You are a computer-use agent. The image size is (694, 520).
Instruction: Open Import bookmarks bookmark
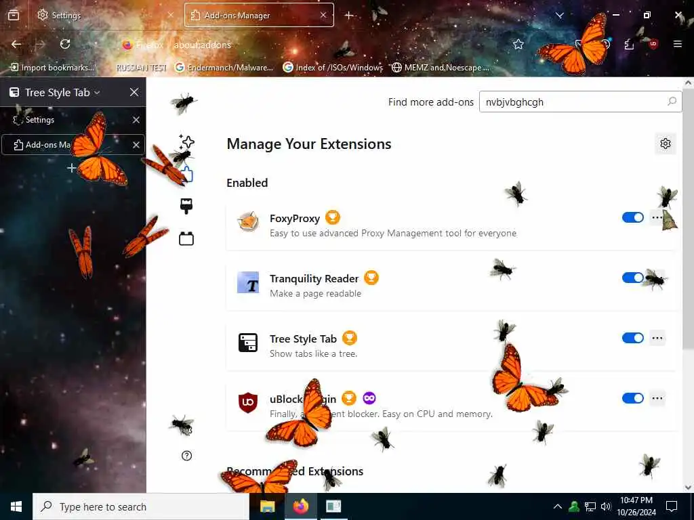pyautogui.click(x=52, y=68)
